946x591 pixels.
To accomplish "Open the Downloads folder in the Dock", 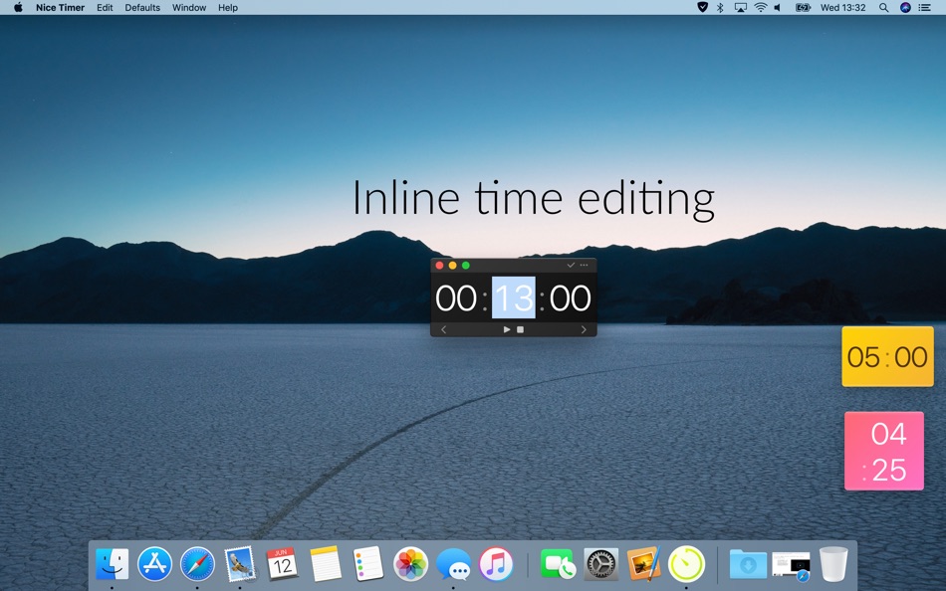I will pos(748,564).
